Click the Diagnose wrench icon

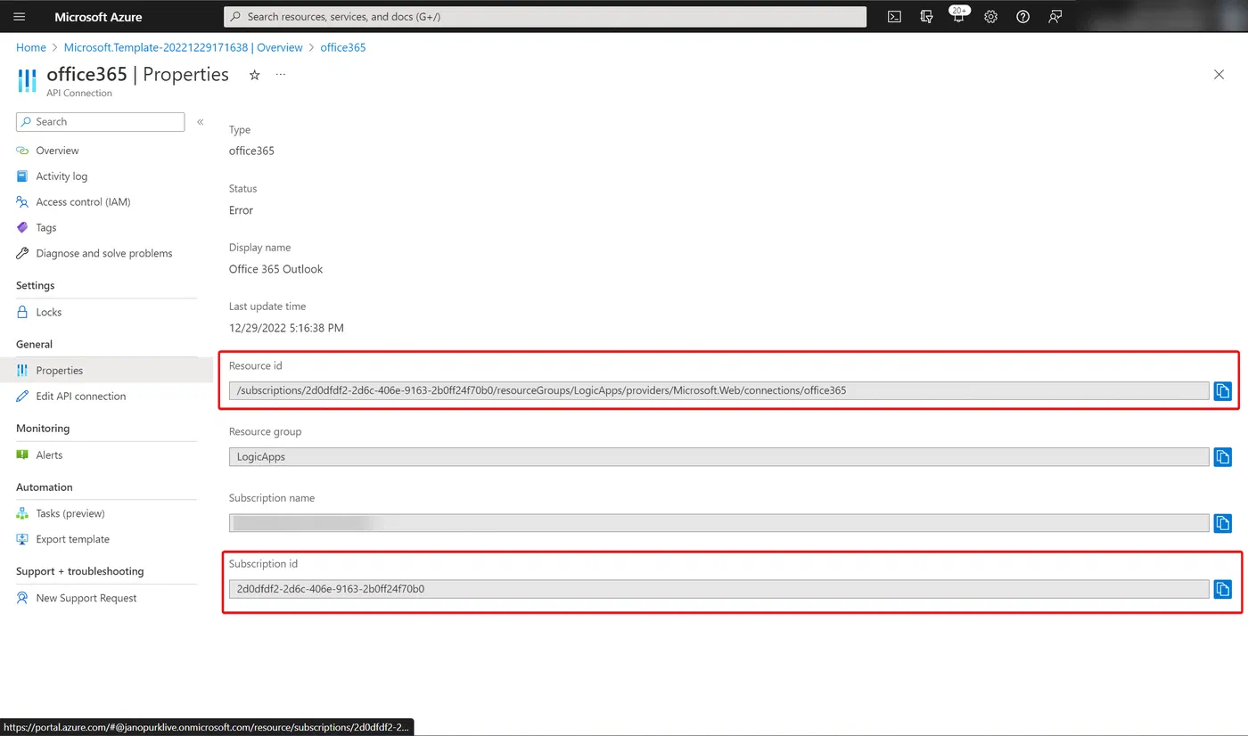(22, 253)
